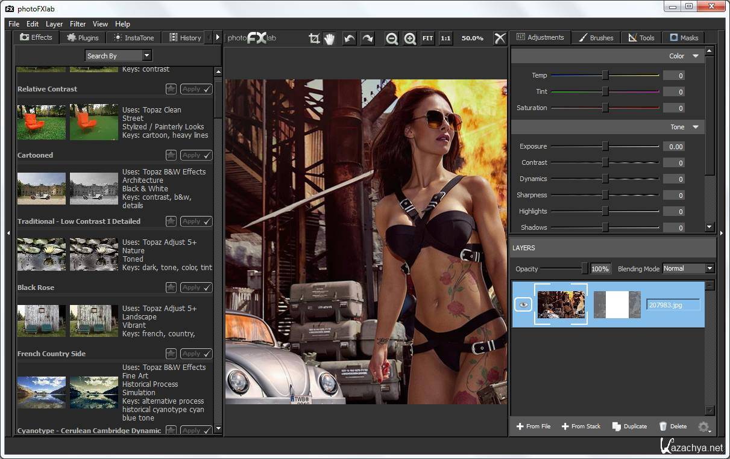Open the Filter menu
The width and height of the screenshot is (730, 459).
[78, 24]
